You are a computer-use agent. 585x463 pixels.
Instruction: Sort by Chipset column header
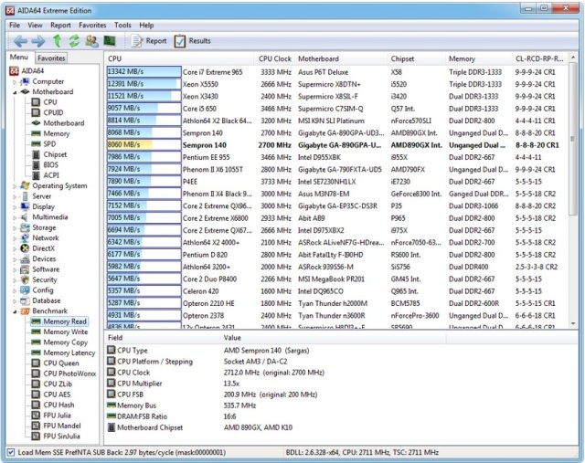tap(417, 58)
